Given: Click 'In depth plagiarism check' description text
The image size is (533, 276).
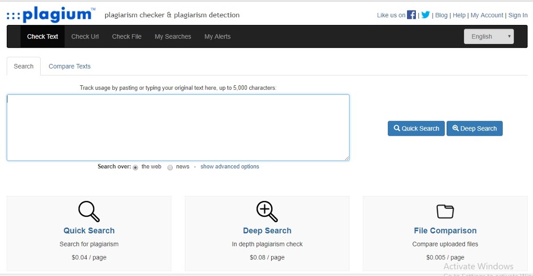Looking at the screenshot, I should (x=267, y=244).
